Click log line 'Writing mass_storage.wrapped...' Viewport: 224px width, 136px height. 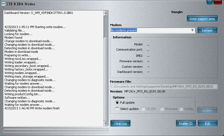[x=26, y=76]
